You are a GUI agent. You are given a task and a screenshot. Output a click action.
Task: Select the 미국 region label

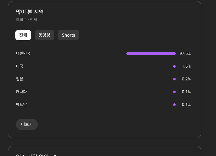click(x=20, y=66)
